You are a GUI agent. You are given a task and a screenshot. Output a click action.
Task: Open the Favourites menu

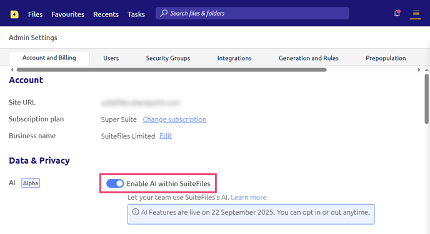pos(67,14)
